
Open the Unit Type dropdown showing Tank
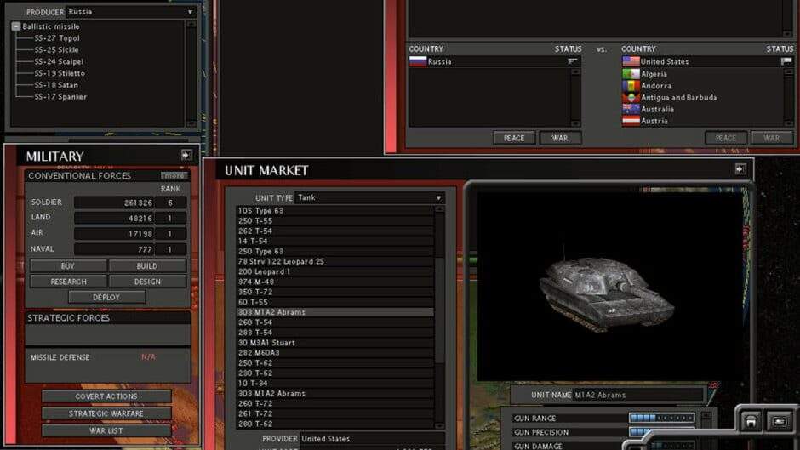369,198
